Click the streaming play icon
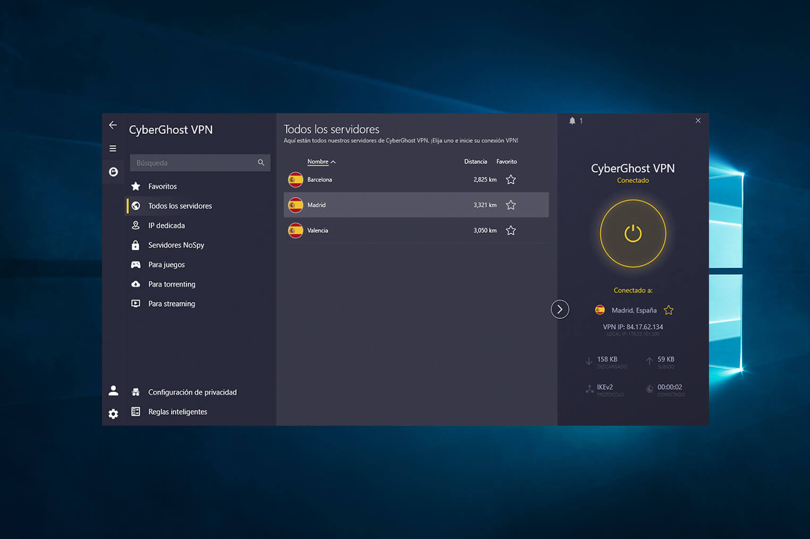 136,304
